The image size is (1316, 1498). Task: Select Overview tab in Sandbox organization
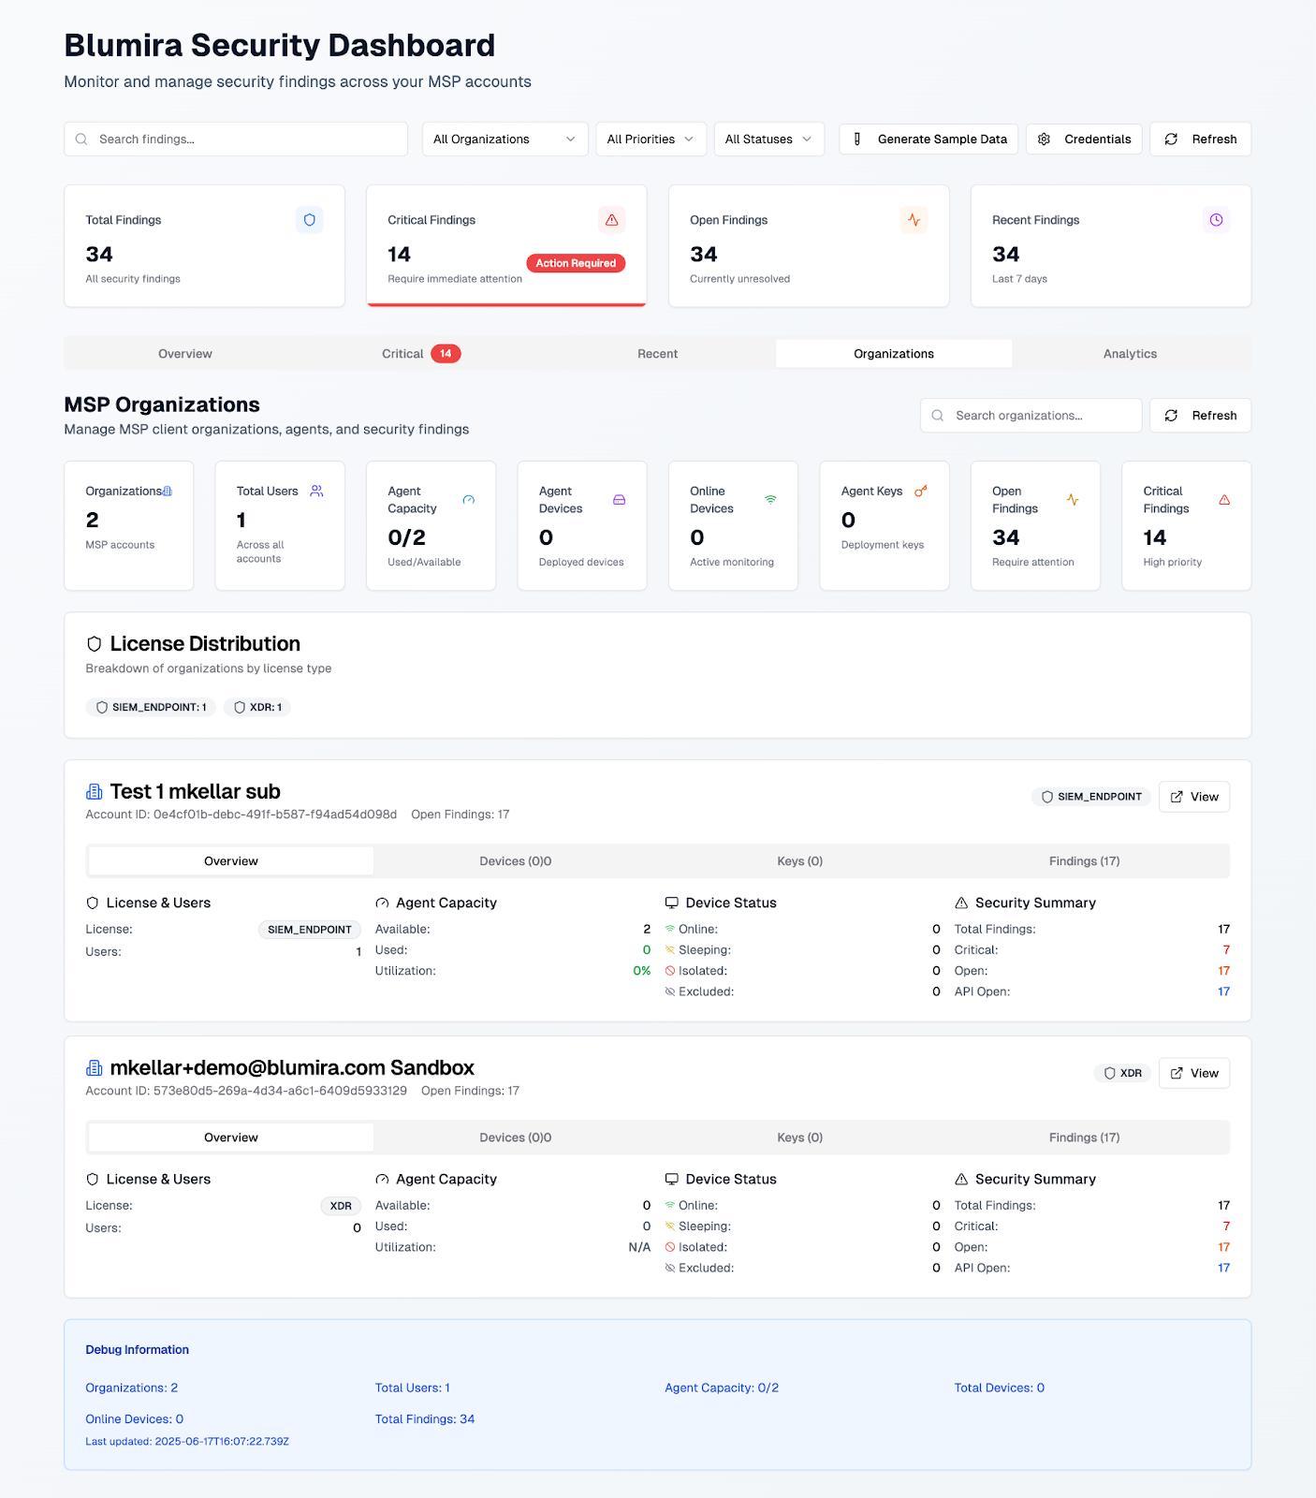click(x=231, y=1138)
